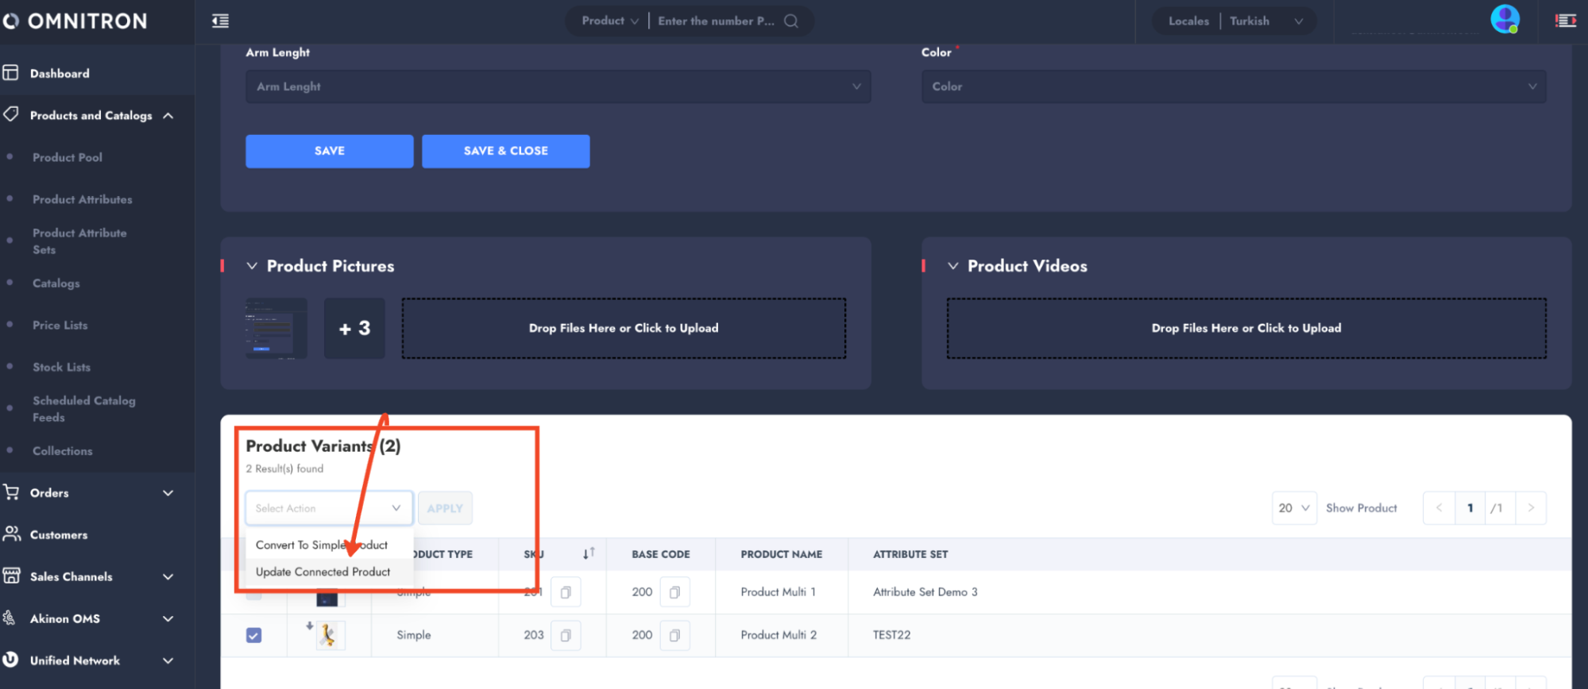Open the user profile avatar
Viewport: 1588px width, 689px height.
(1504, 19)
